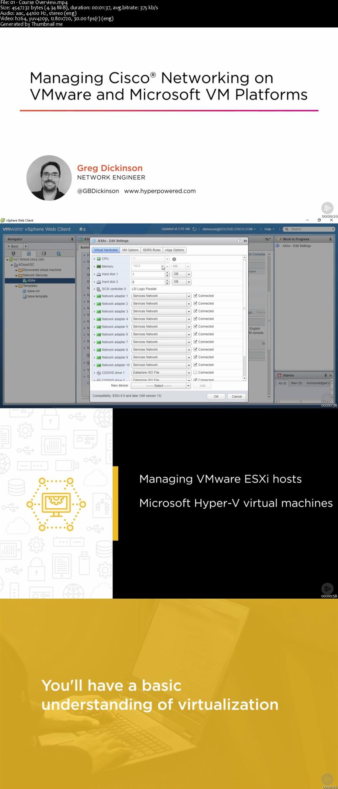Open the demouser@DCLOUD.CISCO.COM account menu
Screen dimensions: 338x789
click(229, 229)
